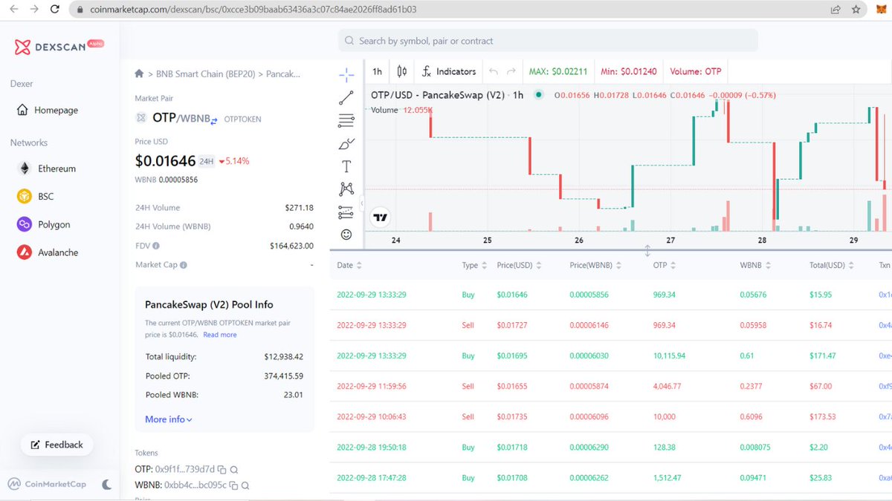Screen dimensions: 892x501
Task: Select the trend line drawing tool
Action: (346, 97)
